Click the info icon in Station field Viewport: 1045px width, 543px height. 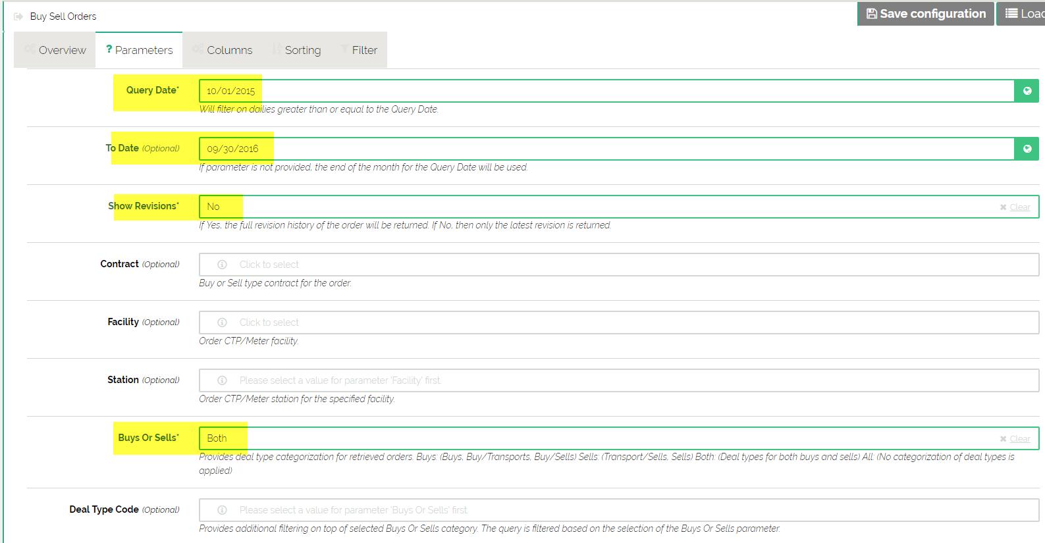[223, 380]
